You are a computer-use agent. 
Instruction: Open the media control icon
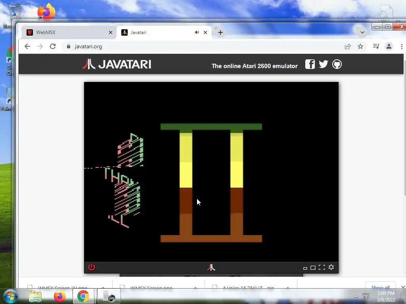tap(376, 46)
